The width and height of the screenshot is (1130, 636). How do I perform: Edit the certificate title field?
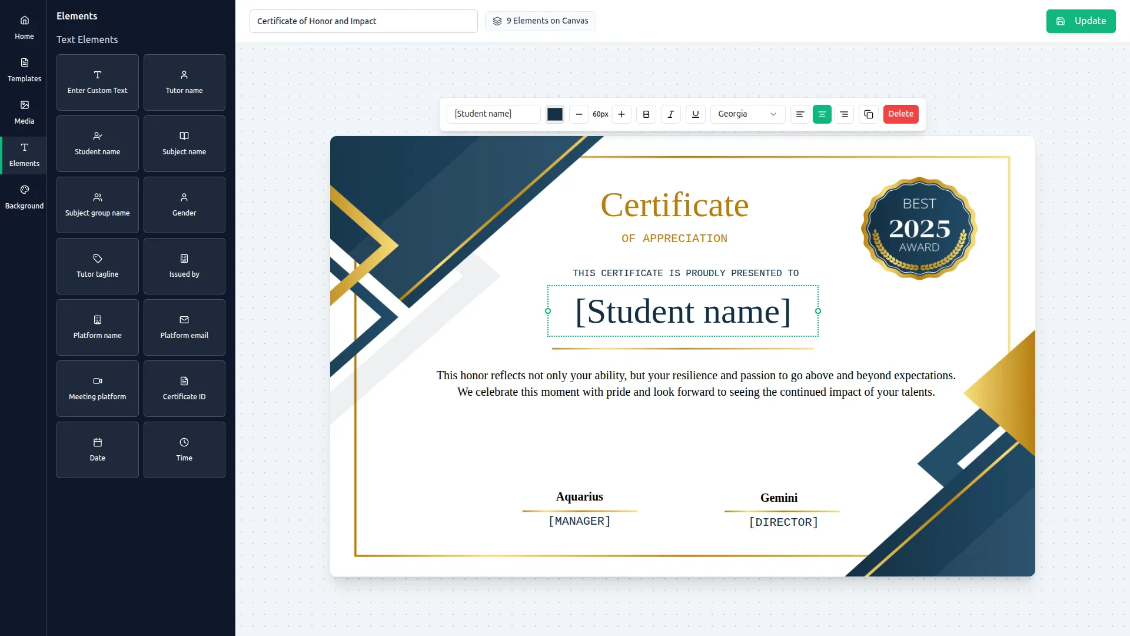[364, 21]
